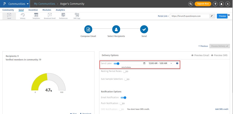This screenshot has height=114, width=233.
Task: Switch to the Analytics tab
Action: [x=60, y=10]
